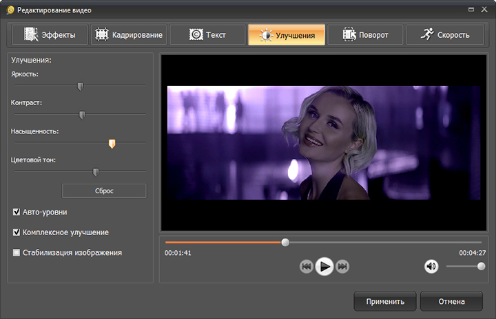Cancel editing with the Отмена button

(451, 301)
